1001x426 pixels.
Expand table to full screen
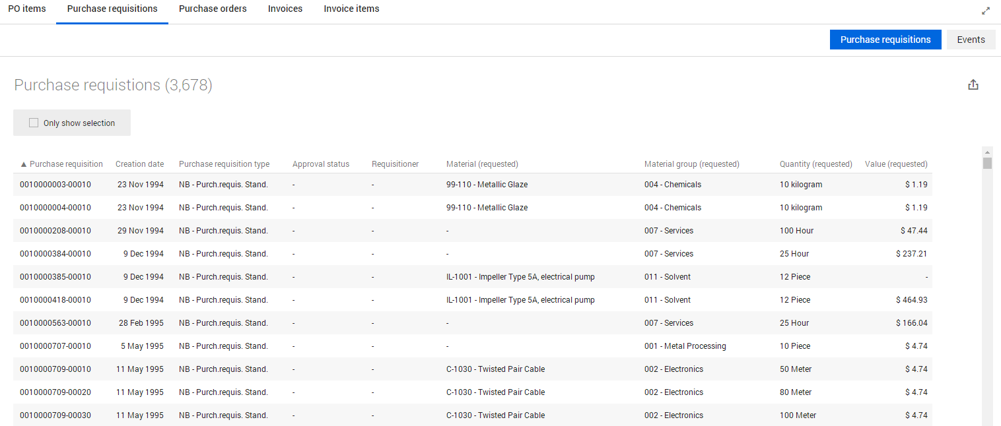[x=986, y=11]
